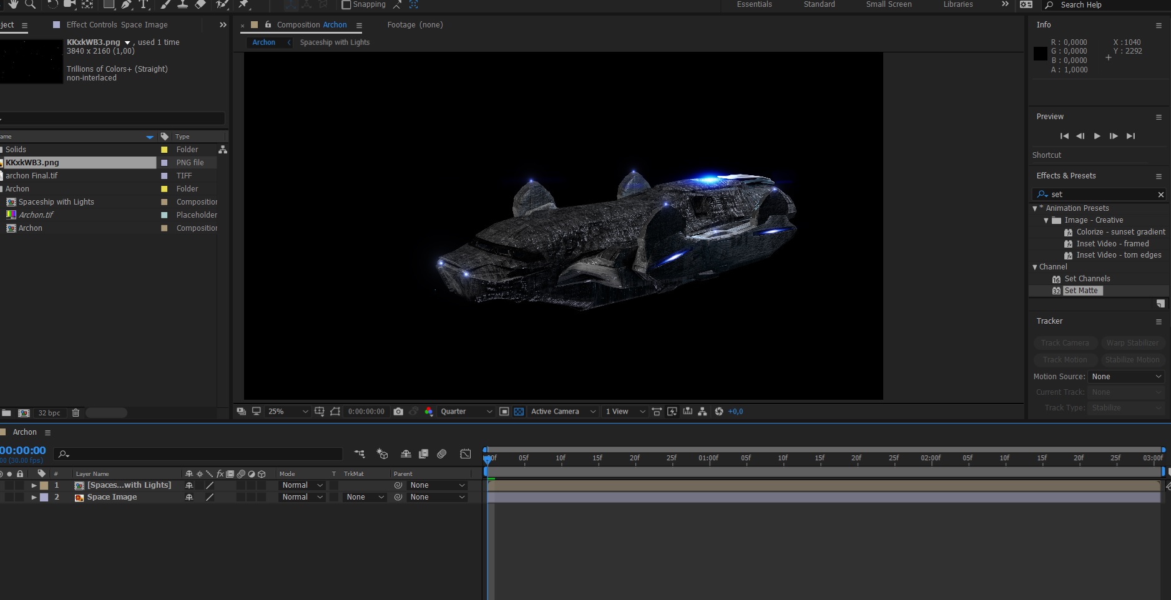The width and height of the screenshot is (1171, 600).
Task: Switch to the Standard workspace
Action: (819, 4)
